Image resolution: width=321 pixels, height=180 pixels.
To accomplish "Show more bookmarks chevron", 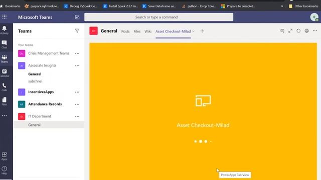I will coord(282,6).
